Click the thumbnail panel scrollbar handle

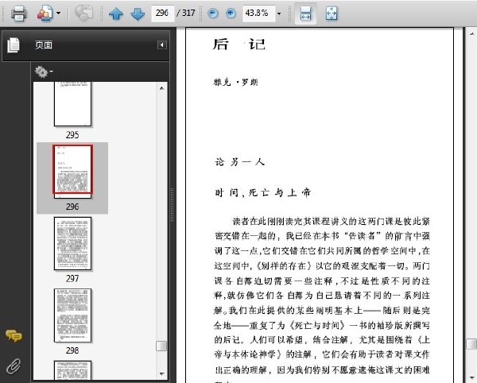tap(161, 346)
